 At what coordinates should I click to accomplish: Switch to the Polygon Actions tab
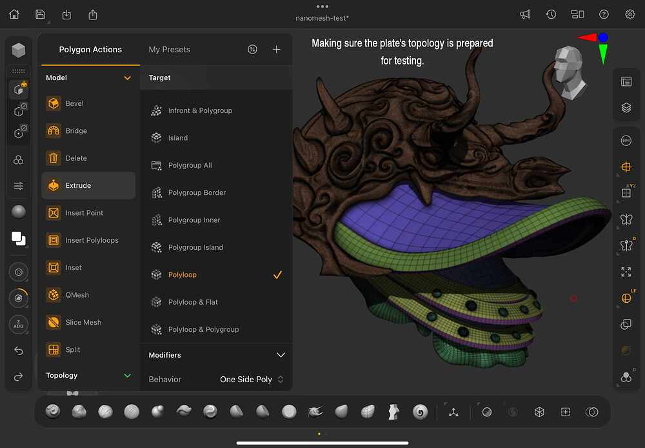click(90, 50)
